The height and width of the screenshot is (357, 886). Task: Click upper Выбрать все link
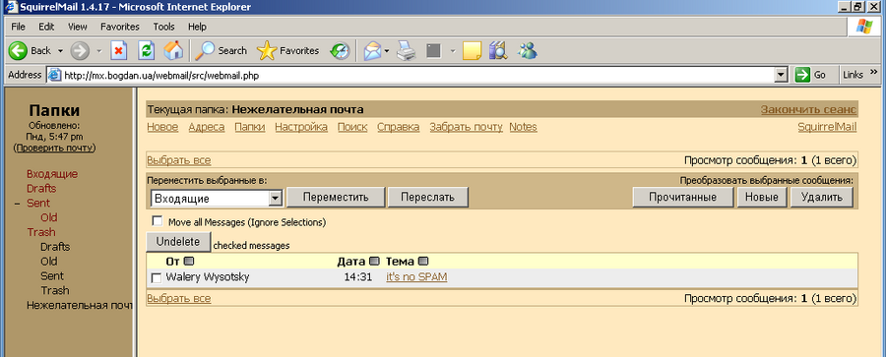click(178, 160)
